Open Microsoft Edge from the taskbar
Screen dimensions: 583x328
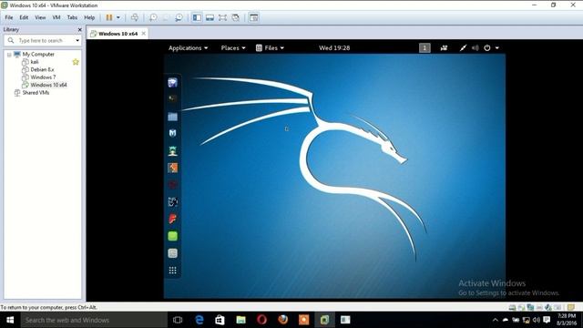click(x=199, y=320)
